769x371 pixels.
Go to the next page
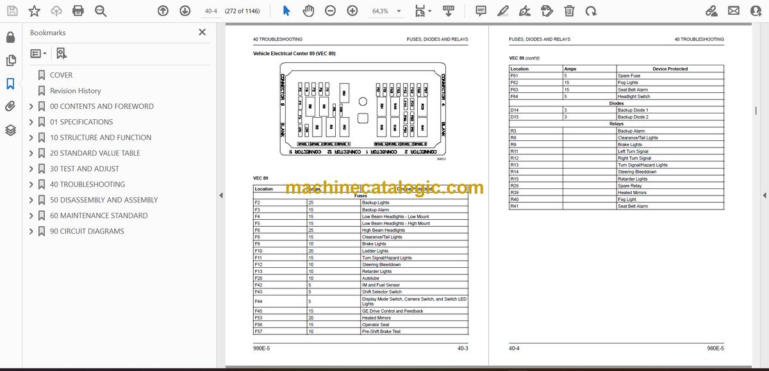pyautogui.click(x=185, y=11)
